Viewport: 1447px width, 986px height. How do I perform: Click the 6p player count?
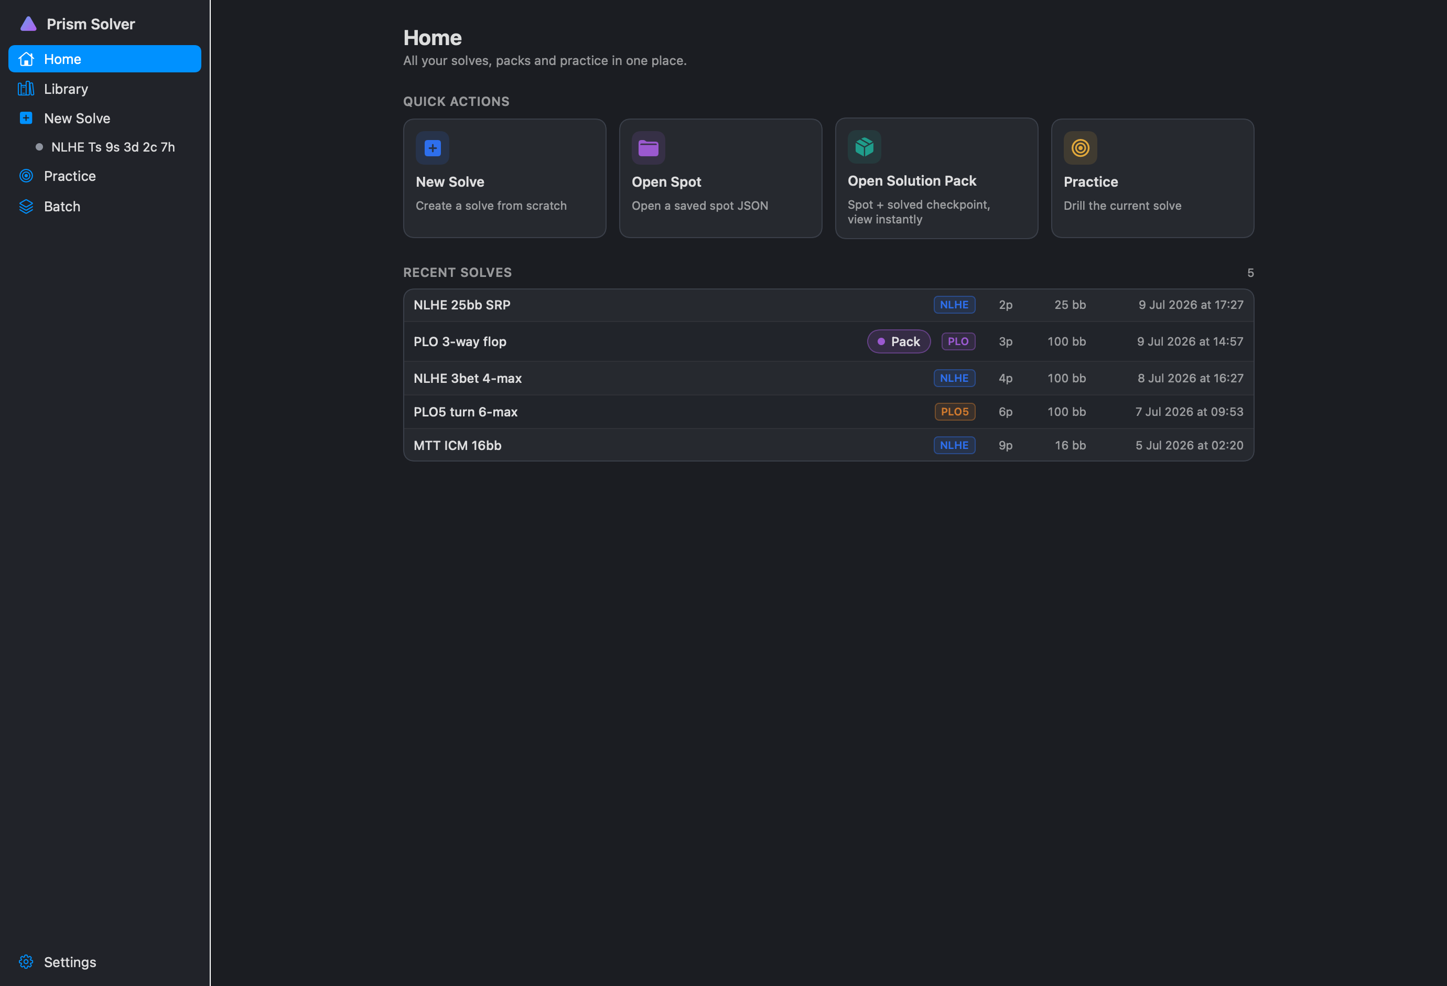click(x=1006, y=412)
